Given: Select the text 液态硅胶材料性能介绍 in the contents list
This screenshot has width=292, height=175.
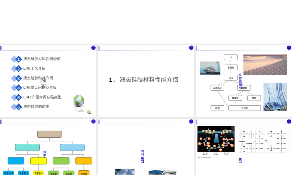Looking at the screenshot, I should [42, 59].
